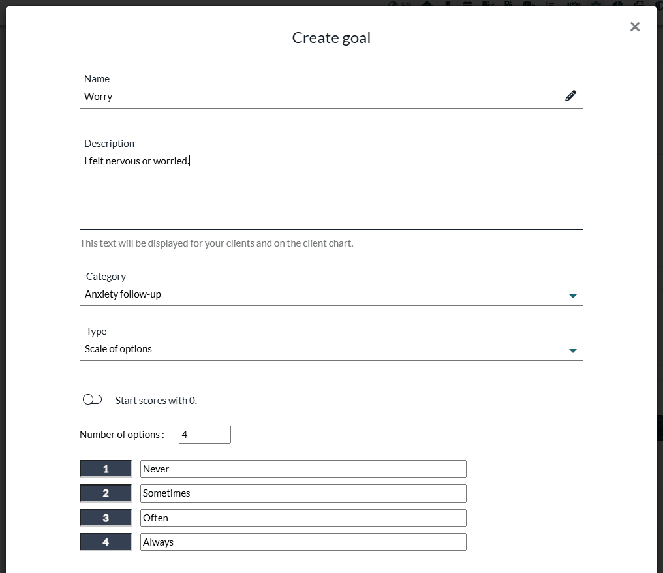Click the Scale of options type value
Viewport: 663px width, 573px height.
click(118, 349)
